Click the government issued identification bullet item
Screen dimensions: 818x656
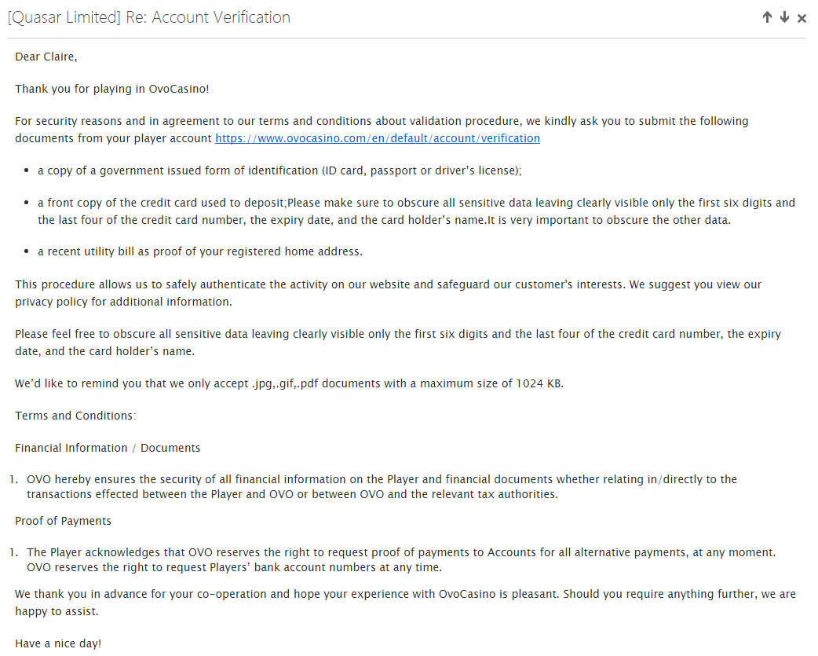(x=279, y=170)
